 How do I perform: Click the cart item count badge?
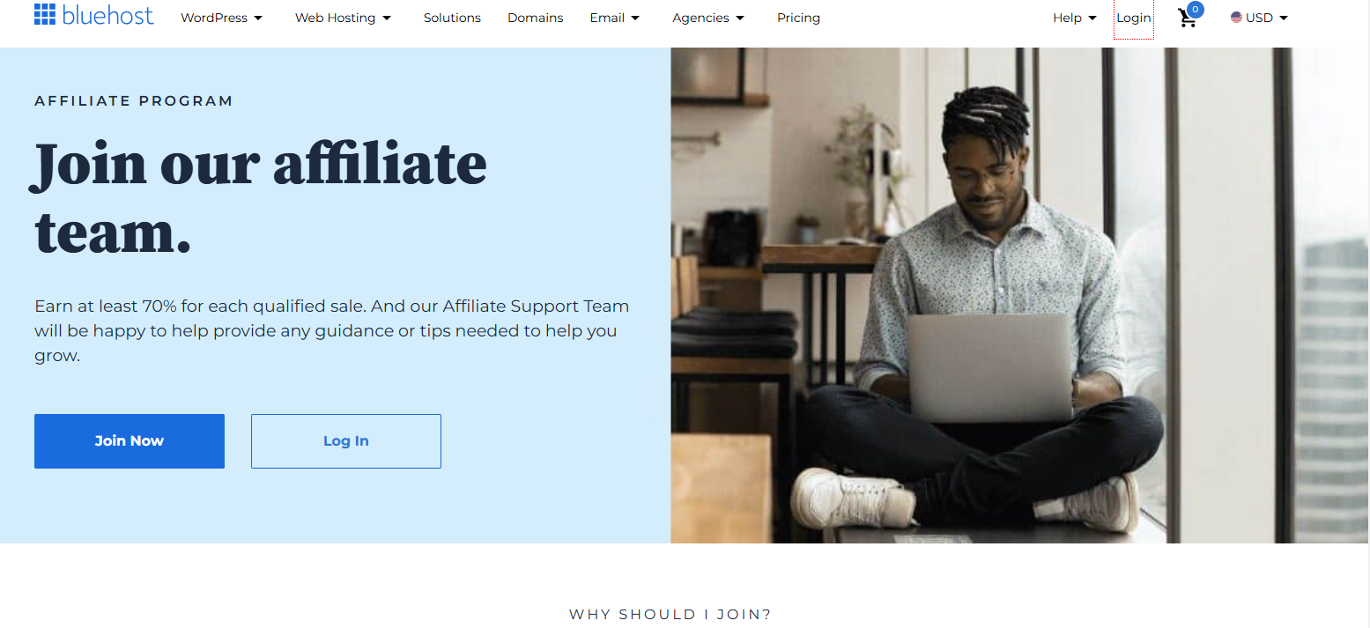point(1195,10)
